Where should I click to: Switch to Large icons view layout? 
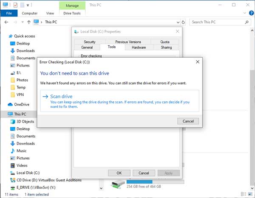[x=250, y=194]
